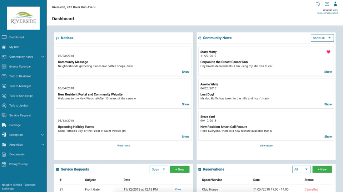Open the mail envelope icon
The width and height of the screenshot is (343, 192).
coord(327,4)
